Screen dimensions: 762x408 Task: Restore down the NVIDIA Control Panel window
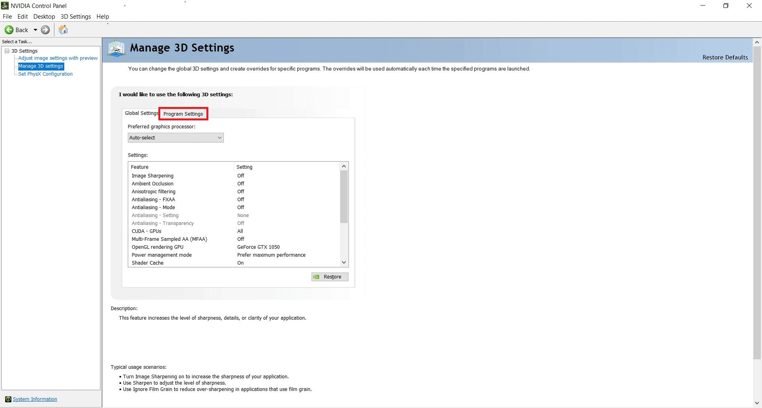pyautogui.click(x=726, y=6)
